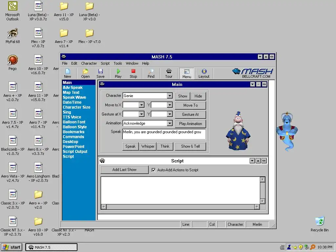Open the Window menu
Screen dimensions: 336x252
pos(132,63)
